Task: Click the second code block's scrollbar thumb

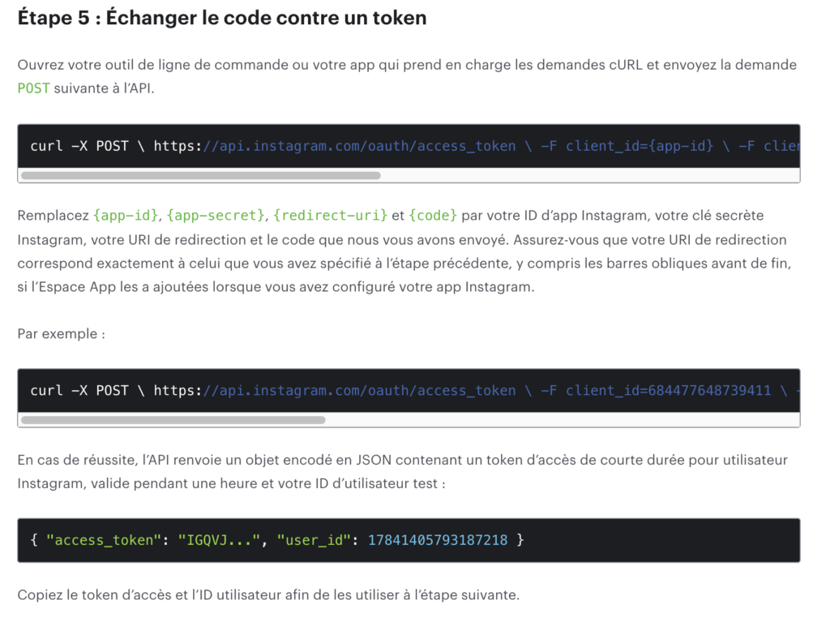Action: (173, 420)
